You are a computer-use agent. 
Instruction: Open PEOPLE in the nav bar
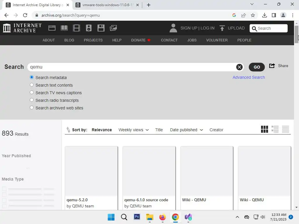pyautogui.click(x=244, y=40)
